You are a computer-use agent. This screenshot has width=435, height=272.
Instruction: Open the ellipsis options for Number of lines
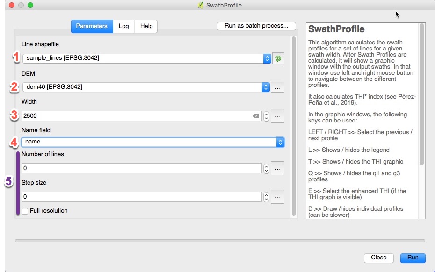click(x=277, y=168)
